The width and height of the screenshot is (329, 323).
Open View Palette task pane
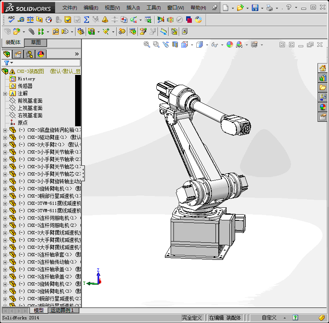pyautogui.click(x=323, y=97)
